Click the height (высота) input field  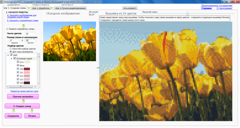click(x=30, y=41)
